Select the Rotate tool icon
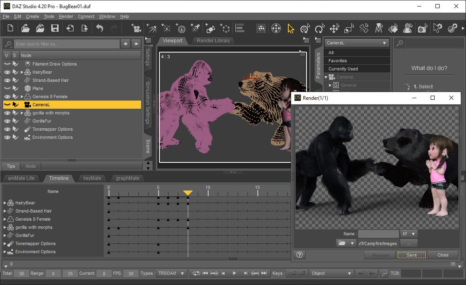Image resolution: width=466 pixels, height=285 pixels. click(x=319, y=28)
